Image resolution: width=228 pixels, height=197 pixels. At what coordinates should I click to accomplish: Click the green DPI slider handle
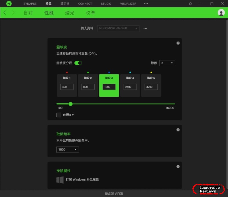pos(71,104)
